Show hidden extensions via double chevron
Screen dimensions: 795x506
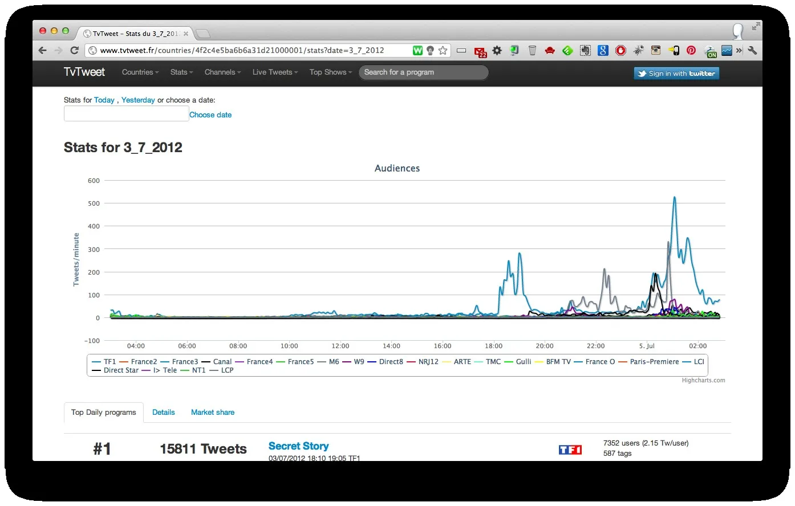[x=739, y=51]
